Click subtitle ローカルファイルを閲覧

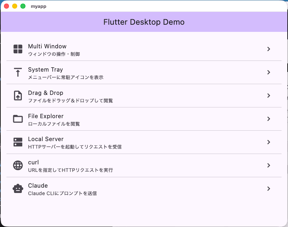coord(54,124)
